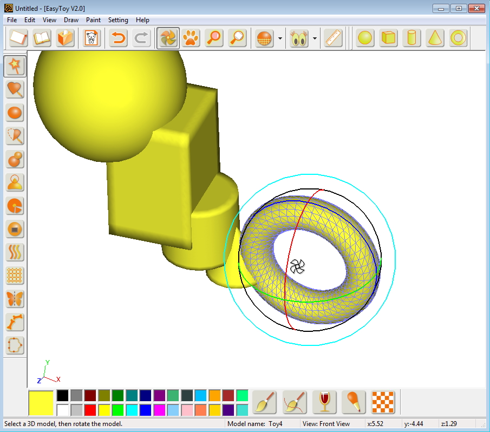The width and height of the screenshot is (490, 432).
Task: Open a file with the open-book icon
Action: [x=42, y=38]
